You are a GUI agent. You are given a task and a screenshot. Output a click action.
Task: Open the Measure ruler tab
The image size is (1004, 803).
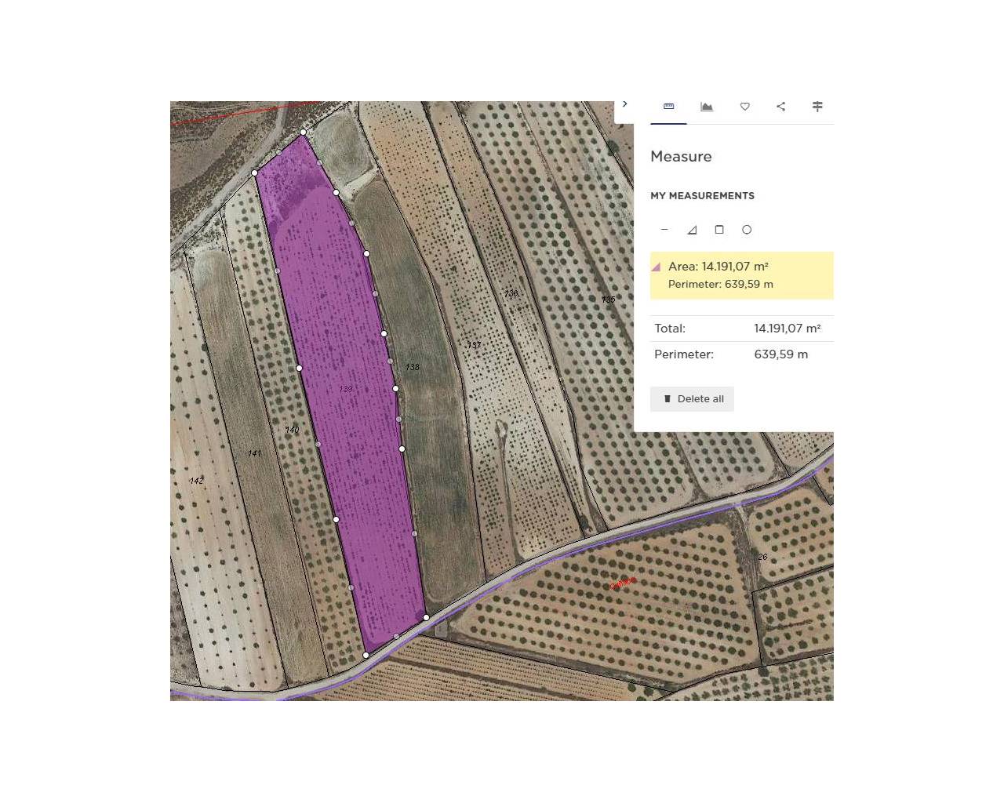click(669, 107)
